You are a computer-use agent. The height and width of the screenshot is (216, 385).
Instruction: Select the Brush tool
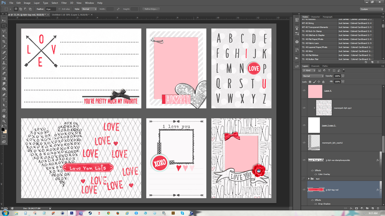pyautogui.click(x=4, y=58)
